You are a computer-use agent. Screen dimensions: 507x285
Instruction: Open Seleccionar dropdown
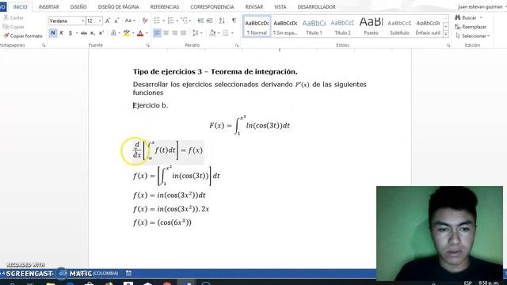472,36
